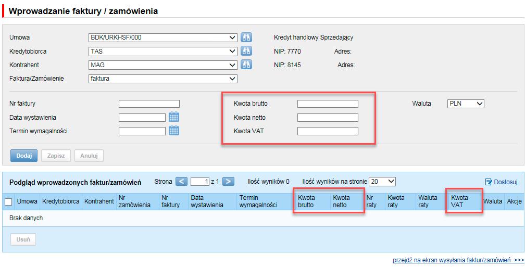Go to next page arrow in Strona pager

[228, 182]
